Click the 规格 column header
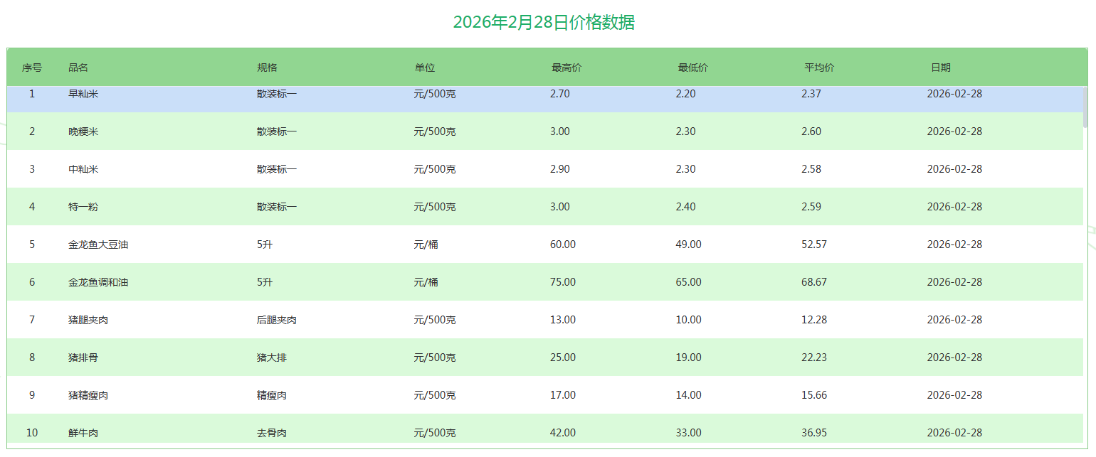 [267, 68]
